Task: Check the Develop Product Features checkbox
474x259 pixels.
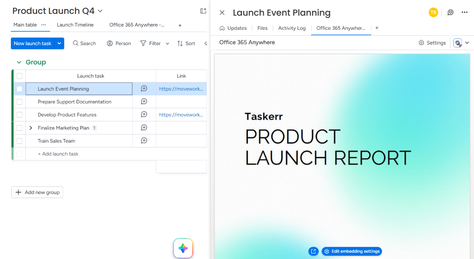Action: pyautogui.click(x=19, y=115)
